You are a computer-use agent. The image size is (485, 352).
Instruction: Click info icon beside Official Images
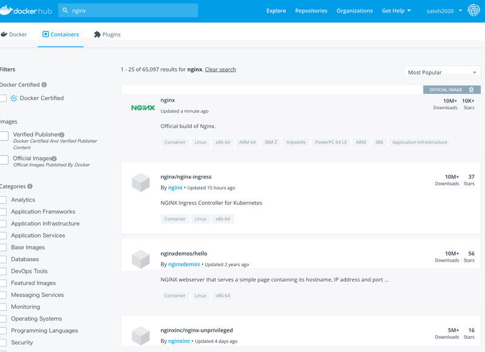[x=54, y=159]
